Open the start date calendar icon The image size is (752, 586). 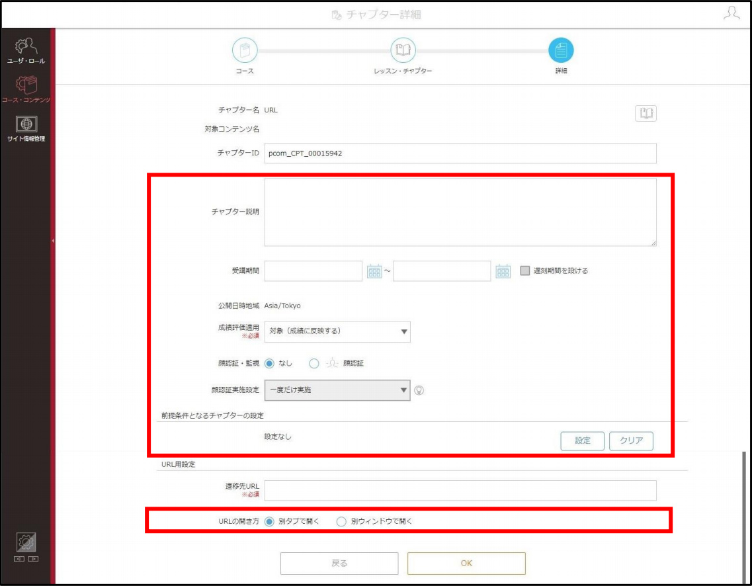[x=374, y=271]
